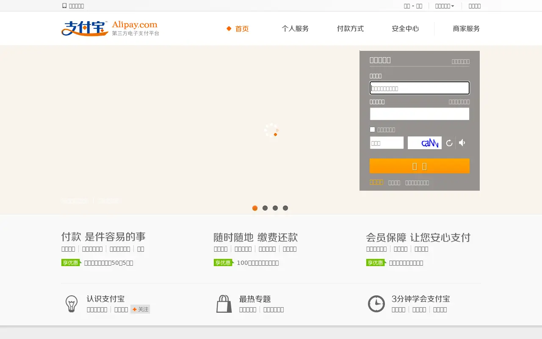Click the clock icon beside 3分钟学会支付宝
The image size is (542, 339).
click(376, 304)
